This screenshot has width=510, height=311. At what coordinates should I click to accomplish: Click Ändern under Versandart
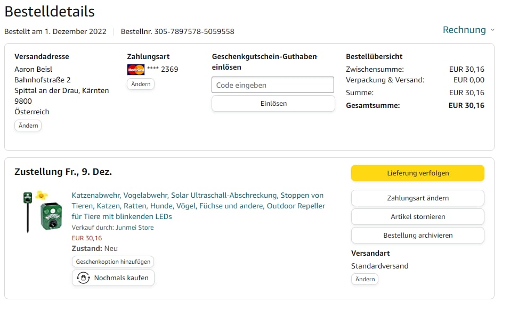[x=365, y=279]
